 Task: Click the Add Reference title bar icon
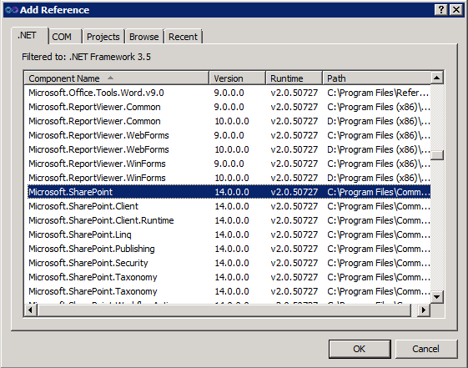tap(12, 10)
